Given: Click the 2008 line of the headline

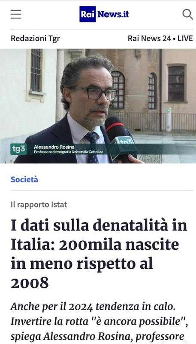Looking at the screenshot, I should pyautogui.click(x=30, y=283).
